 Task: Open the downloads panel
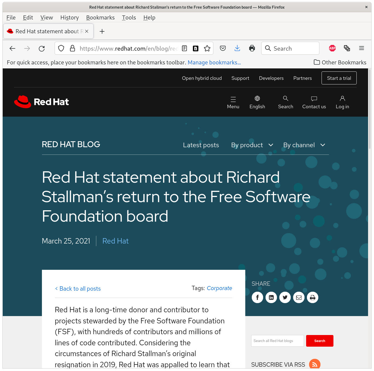point(237,48)
